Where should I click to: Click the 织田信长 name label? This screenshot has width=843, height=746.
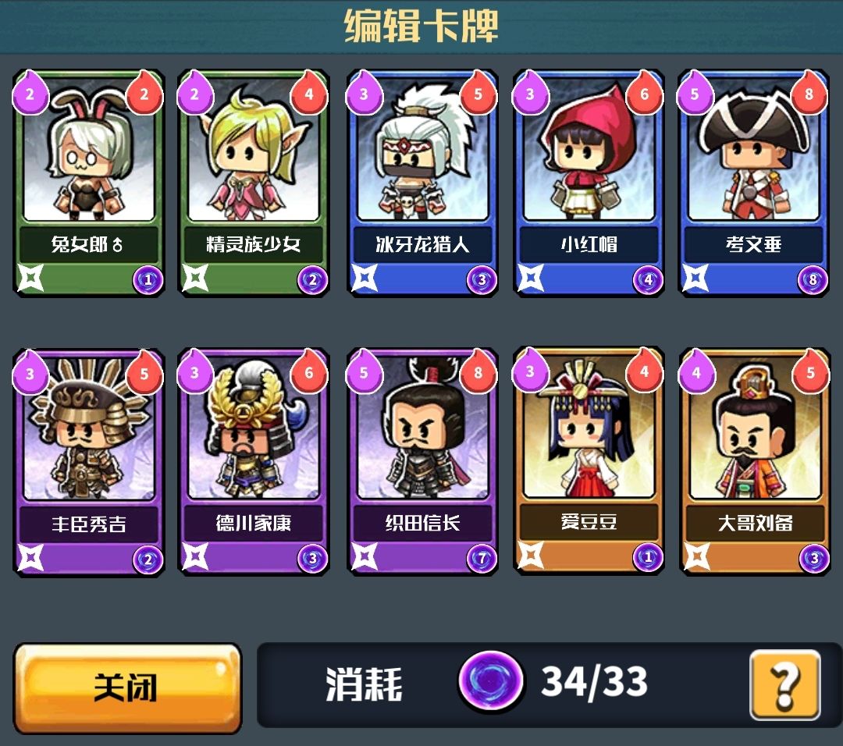click(422, 523)
